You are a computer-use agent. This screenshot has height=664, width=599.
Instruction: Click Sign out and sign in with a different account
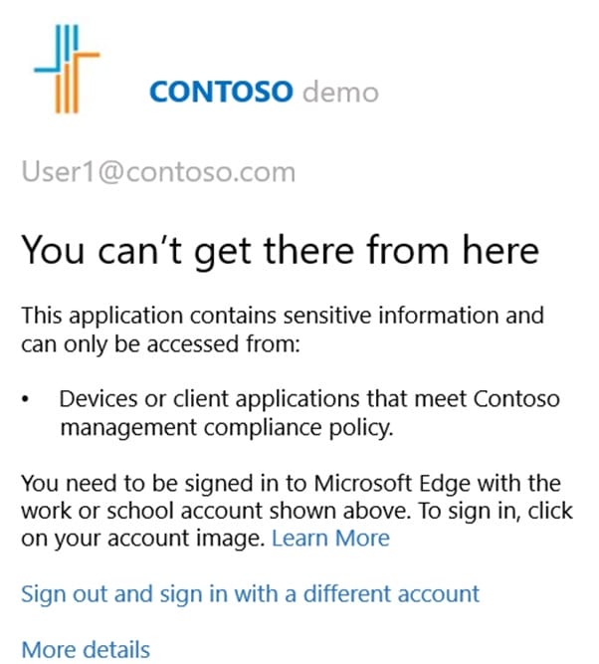(250, 594)
